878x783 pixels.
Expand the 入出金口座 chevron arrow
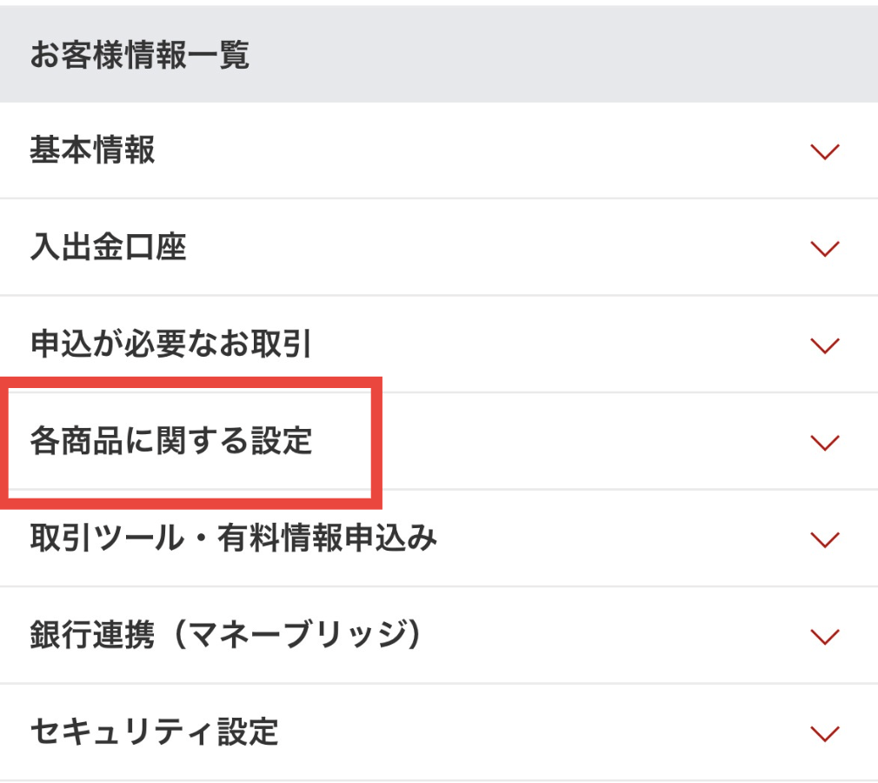824,249
